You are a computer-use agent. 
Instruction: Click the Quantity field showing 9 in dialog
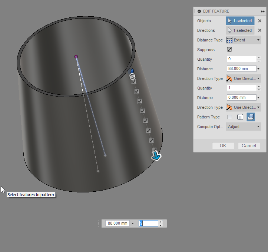pyautogui.click(x=242, y=59)
